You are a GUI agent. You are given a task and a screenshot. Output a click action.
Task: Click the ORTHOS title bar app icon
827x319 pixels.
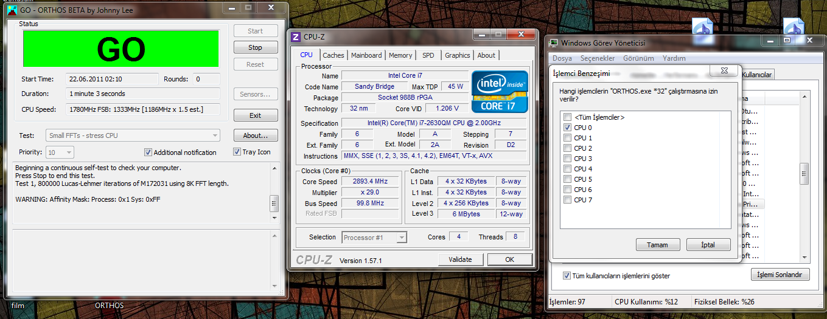point(11,10)
